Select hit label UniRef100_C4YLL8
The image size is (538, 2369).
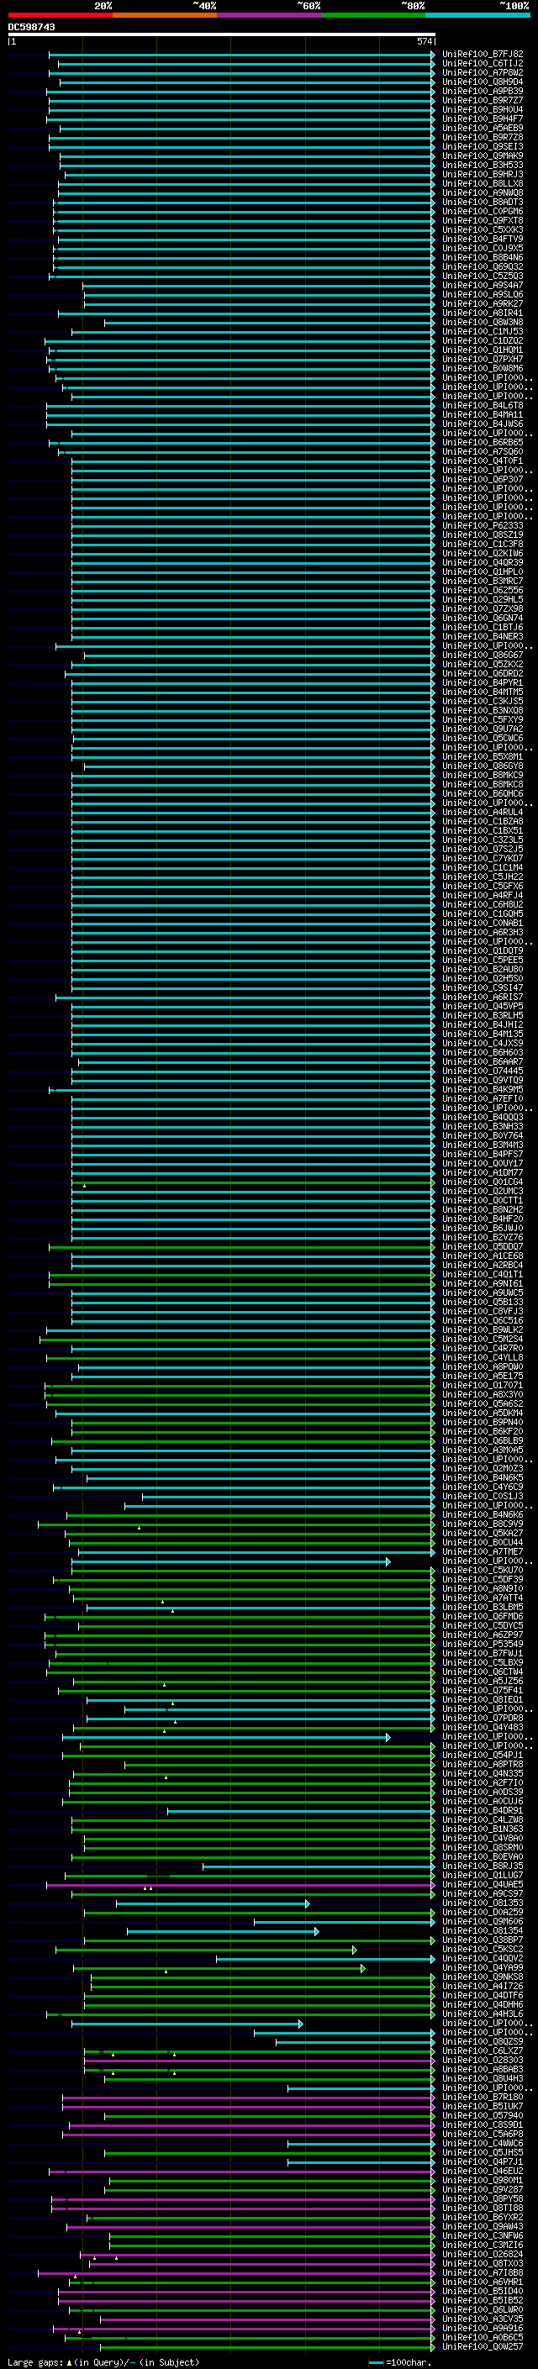click(483, 1357)
